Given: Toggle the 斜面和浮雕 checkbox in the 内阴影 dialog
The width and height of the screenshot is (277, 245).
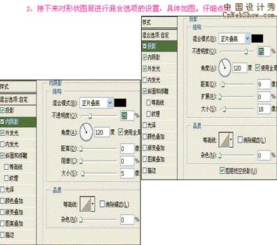Looking at the screenshot, I should 3,155.
